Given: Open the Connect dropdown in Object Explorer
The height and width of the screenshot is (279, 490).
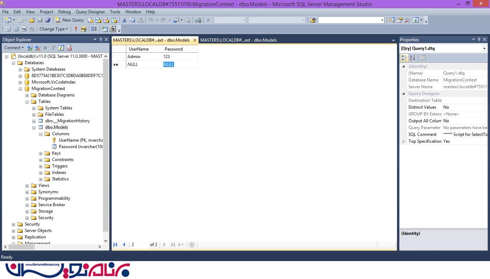Looking at the screenshot, I should point(14,48).
